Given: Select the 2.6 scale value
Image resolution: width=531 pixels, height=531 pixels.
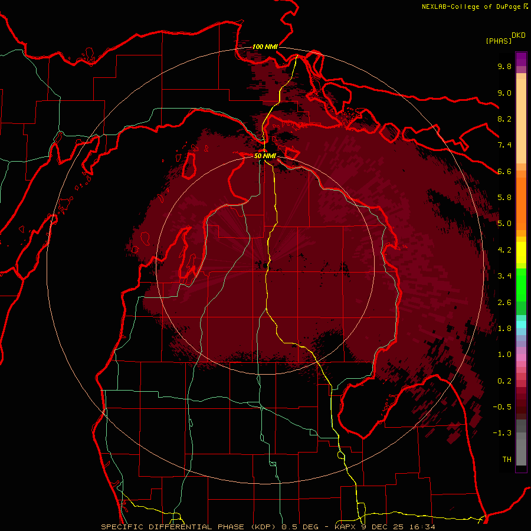Looking at the screenshot, I should [504, 303].
